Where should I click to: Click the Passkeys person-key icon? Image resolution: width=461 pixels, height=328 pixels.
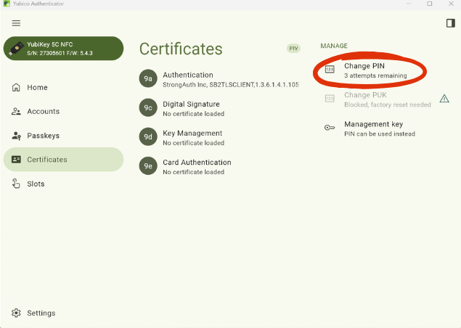(16, 136)
